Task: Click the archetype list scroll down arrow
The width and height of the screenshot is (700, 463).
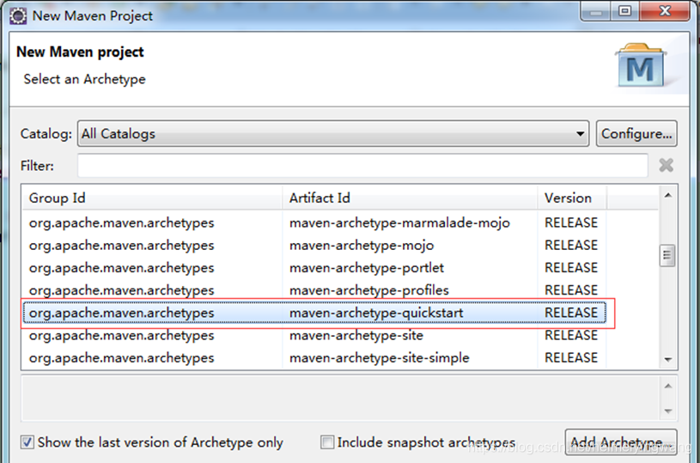Action: tap(668, 359)
